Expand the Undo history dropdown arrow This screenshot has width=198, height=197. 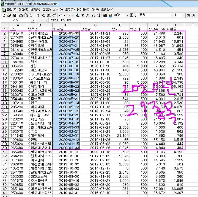tap(64, 15)
